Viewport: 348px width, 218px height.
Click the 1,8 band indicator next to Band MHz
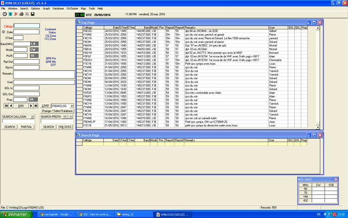click(34, 44)
